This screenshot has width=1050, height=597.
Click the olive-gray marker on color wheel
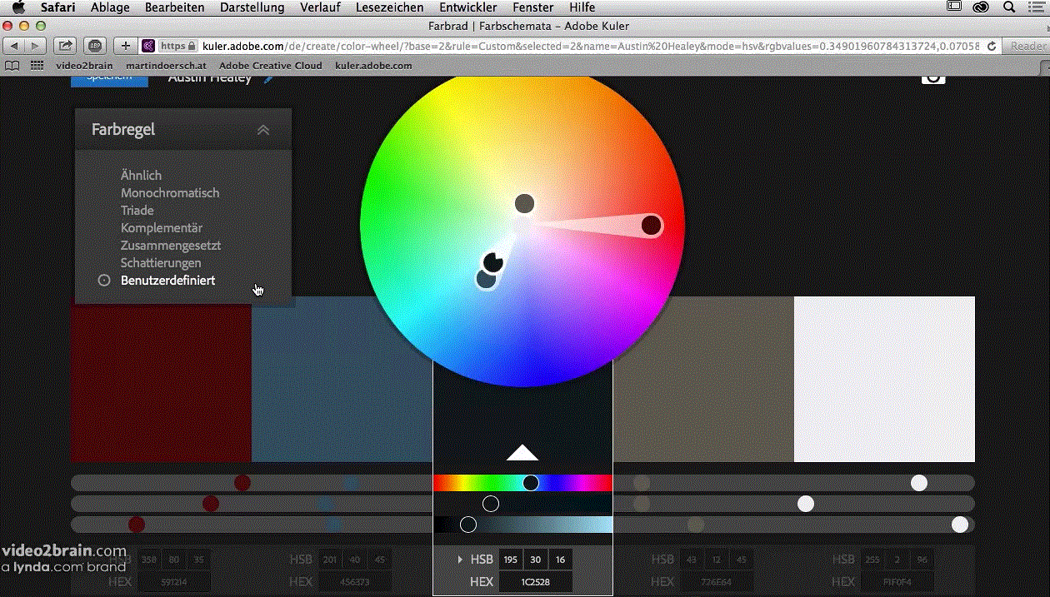(x=524, y=203)
